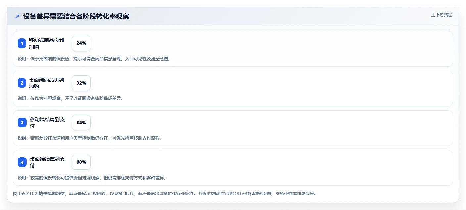Image resolution: width=466 pixels, height=210 pixels.
Task: Click the number 3 step badge
Action: tap(22, 122)
